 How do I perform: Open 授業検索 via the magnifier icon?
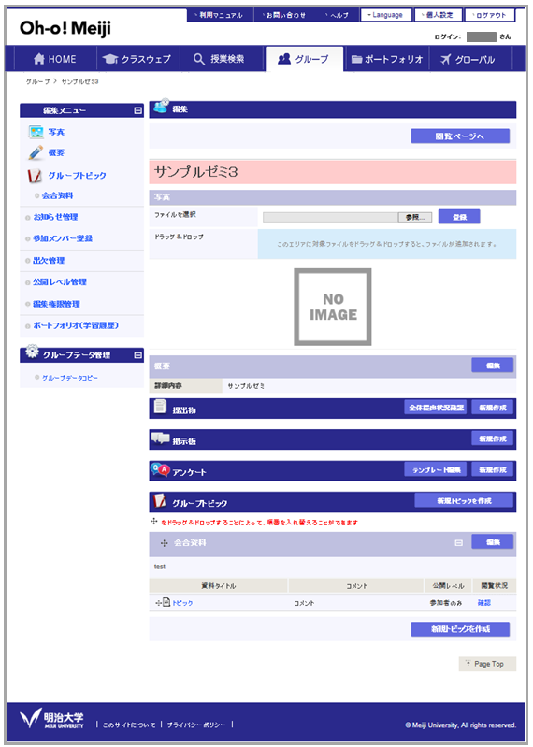199,59
